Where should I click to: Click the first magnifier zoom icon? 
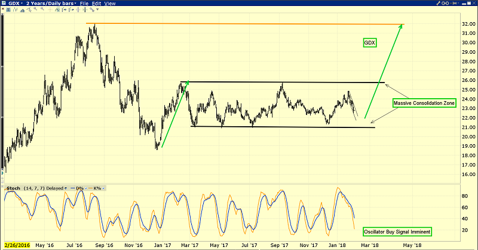pos(35,10)
